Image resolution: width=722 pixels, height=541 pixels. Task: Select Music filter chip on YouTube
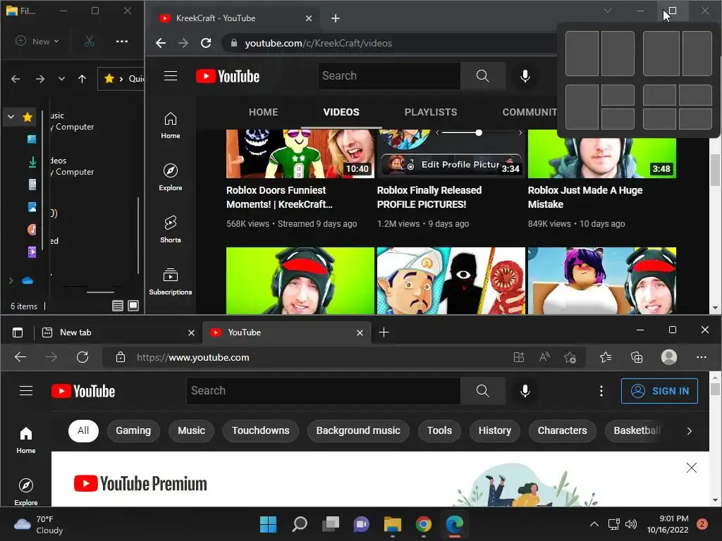coord(191,431)
